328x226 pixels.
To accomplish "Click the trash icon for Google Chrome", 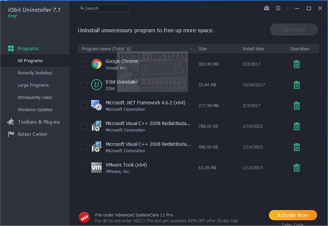I will [x=296, y=64].
